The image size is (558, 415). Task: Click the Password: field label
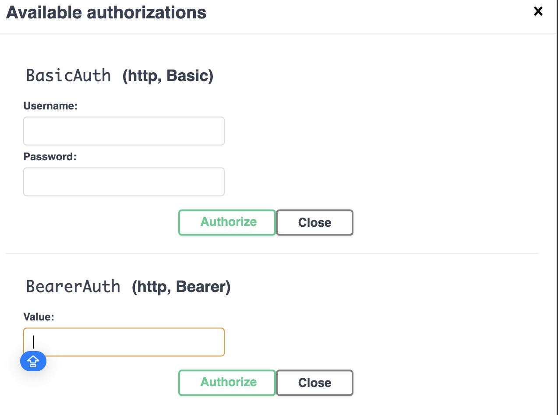(50, 157)
